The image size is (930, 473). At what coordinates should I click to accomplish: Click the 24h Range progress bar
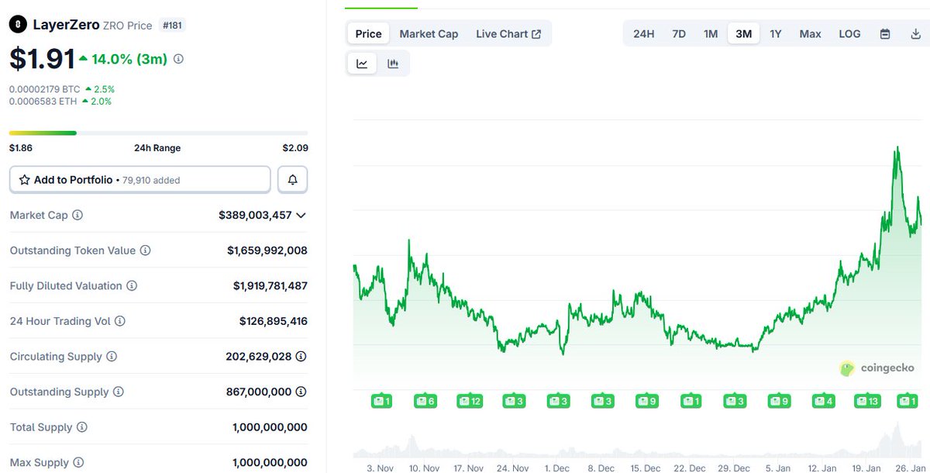click(158, 133)
